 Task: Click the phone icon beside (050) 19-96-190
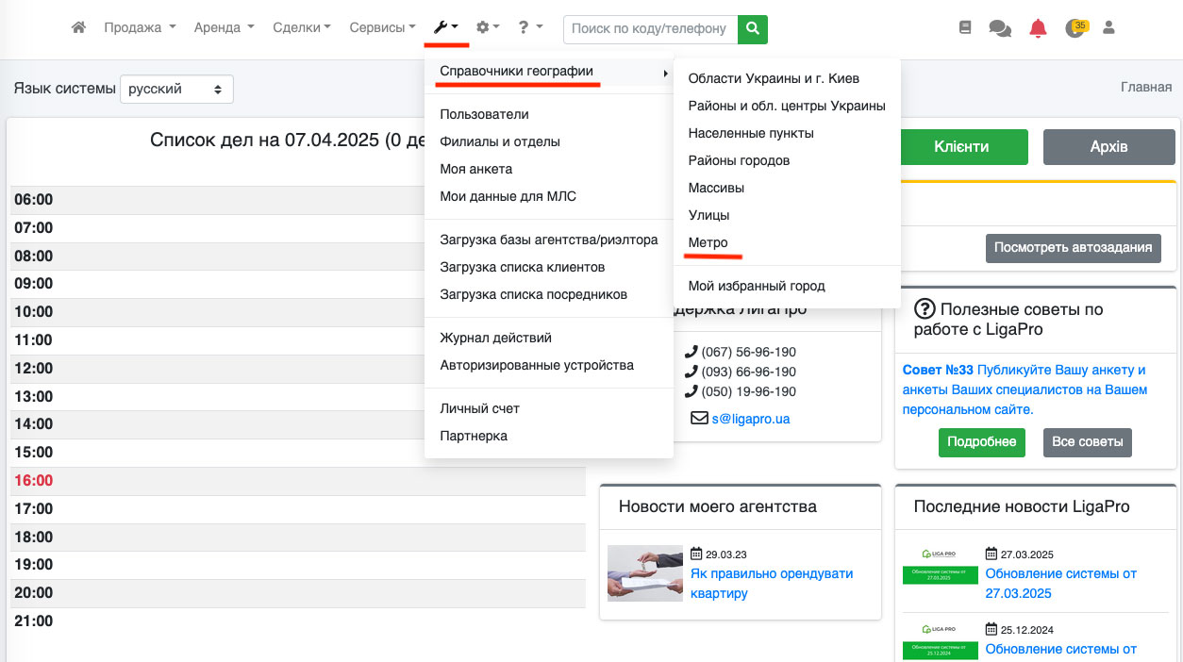(691, 391)
